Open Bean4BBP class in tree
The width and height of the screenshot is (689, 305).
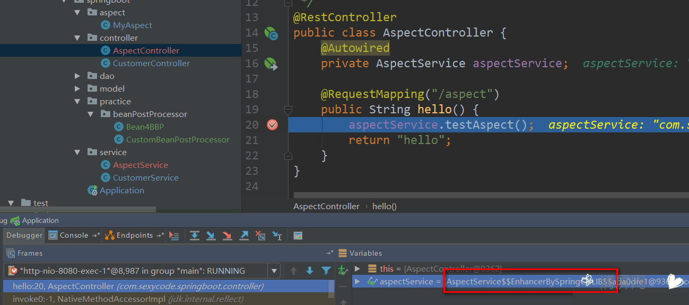tap(146, 127)
